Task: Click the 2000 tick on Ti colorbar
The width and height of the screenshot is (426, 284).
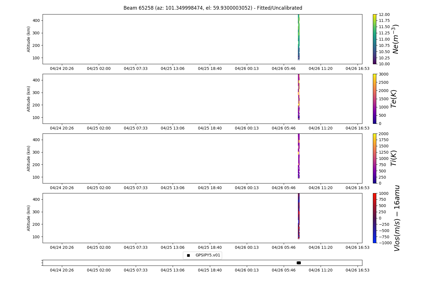Action: tap(383, 134)
